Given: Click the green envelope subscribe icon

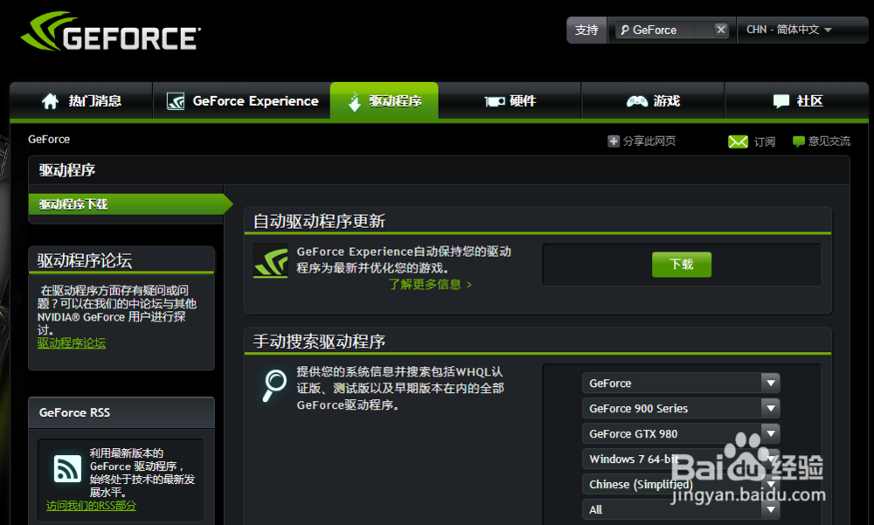Looking at the screenshot, I should click(738, 142).
